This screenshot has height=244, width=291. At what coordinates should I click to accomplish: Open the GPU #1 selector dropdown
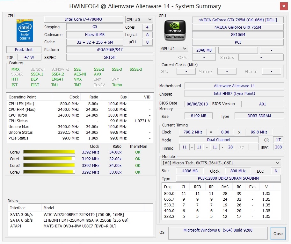[174, 49]
